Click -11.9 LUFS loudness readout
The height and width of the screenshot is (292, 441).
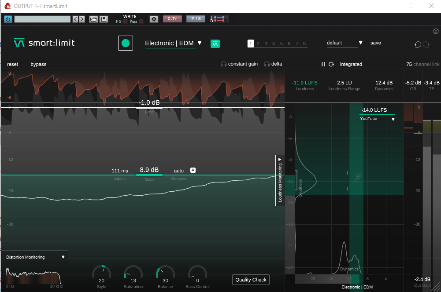pyautogui.click(x=304, y=83)
